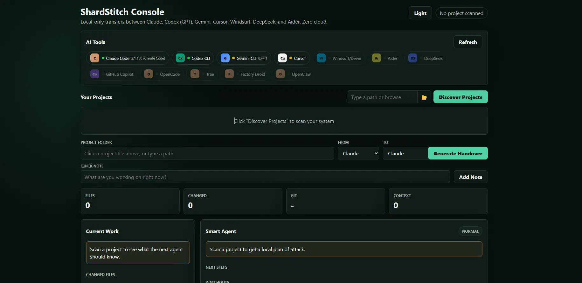Image resolution: width=582 pixels, height=283 pixels.
Task: Click the NEXT STEPS heading
Action: pyautogui.click(x=217, y=267)
